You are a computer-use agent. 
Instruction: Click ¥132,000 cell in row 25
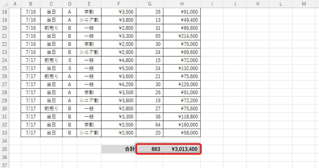tap(182, 68)
